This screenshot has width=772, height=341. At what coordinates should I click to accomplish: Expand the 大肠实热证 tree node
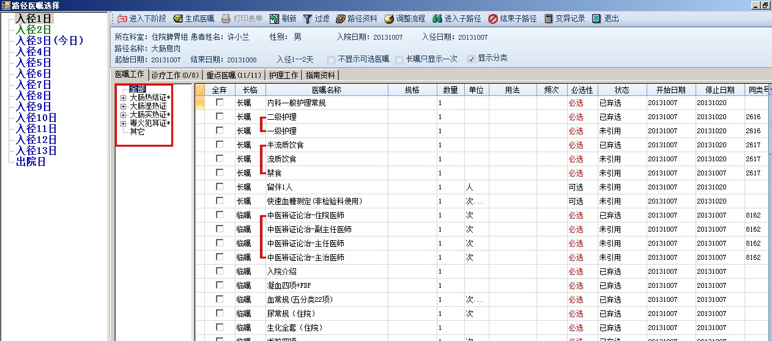coord(124,115)
